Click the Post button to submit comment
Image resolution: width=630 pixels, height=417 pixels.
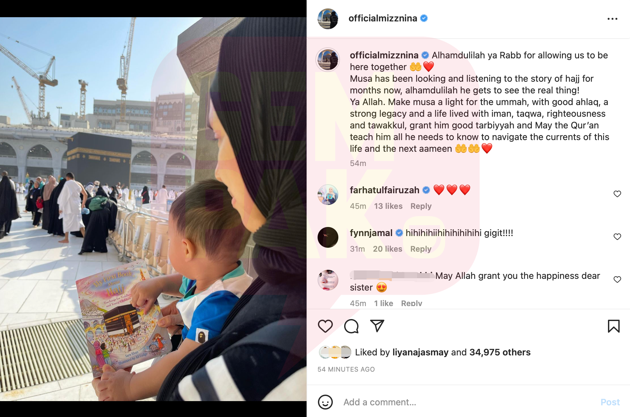click(x=610, y=402)
